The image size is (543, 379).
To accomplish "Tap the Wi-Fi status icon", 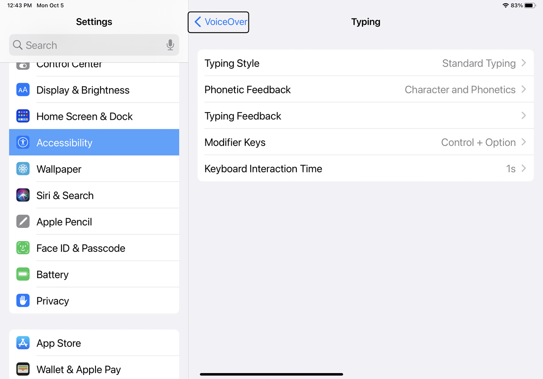I will coord(505,5).
